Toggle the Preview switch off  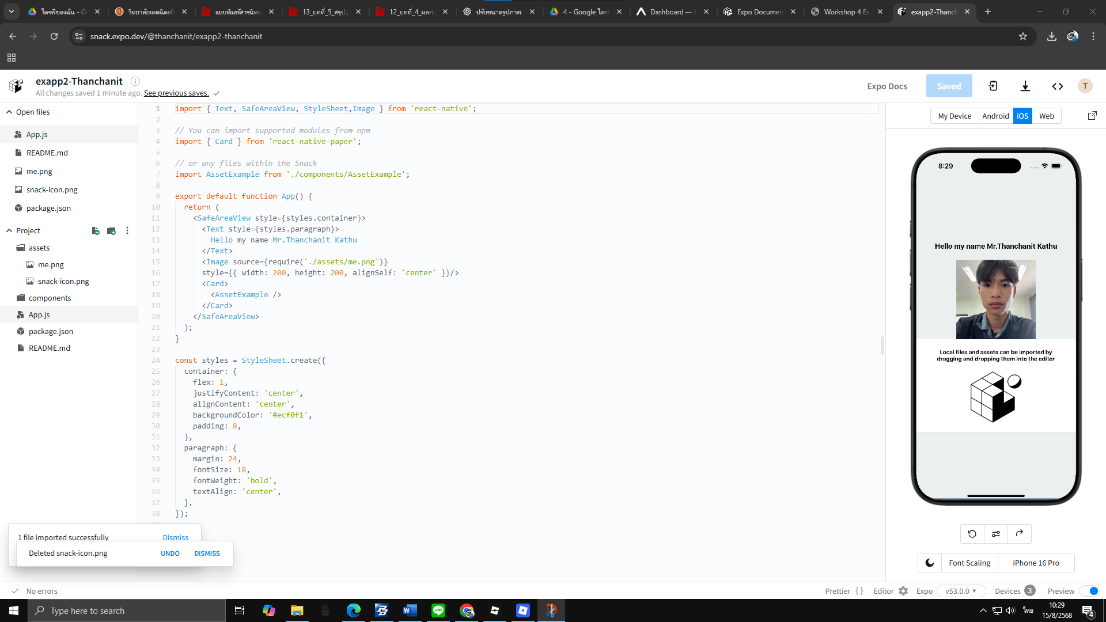pyautogui.click(x=1089, y=591)
